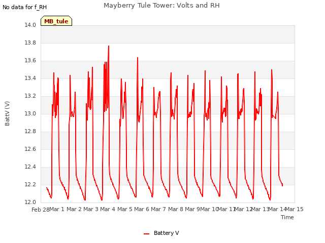This screenshot has width=325, height=243.
Task: Click the Mar 4 x-axis date label
Action: click(x=108, y=209)
